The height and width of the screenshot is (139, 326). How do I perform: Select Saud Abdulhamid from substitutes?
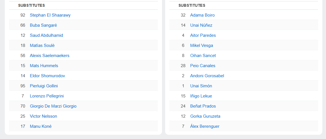click(46, 35)
